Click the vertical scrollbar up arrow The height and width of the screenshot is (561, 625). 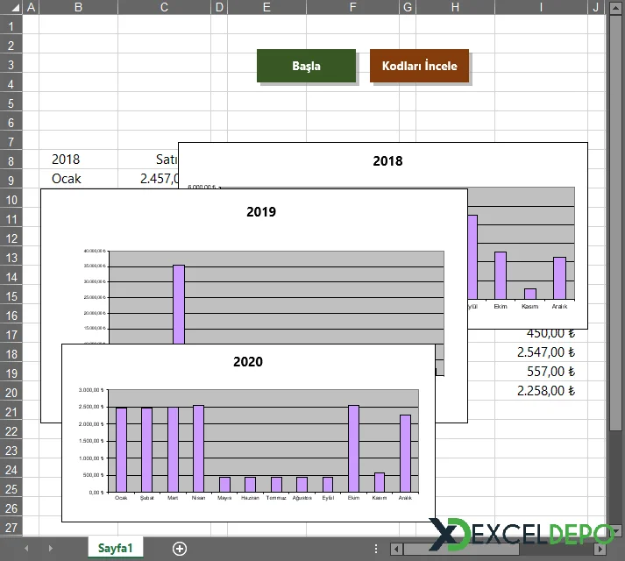pos(616,9)
